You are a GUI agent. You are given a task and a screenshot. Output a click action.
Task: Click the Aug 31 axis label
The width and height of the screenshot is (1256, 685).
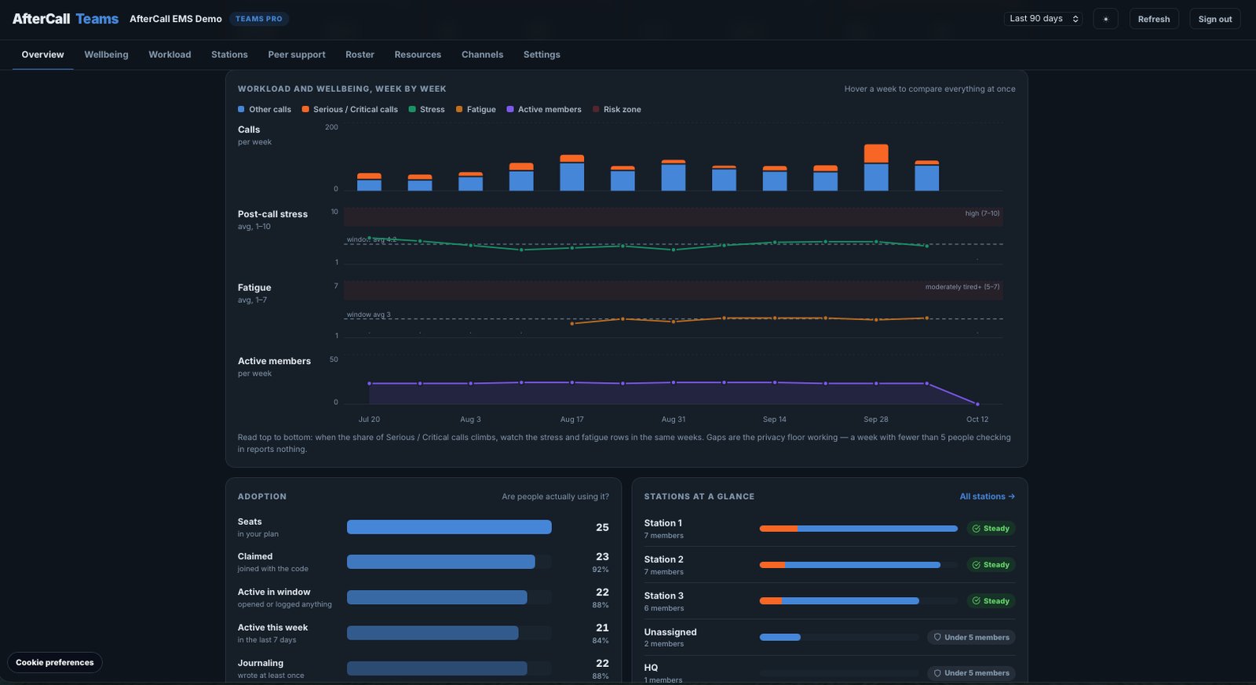tap(673, 419)
